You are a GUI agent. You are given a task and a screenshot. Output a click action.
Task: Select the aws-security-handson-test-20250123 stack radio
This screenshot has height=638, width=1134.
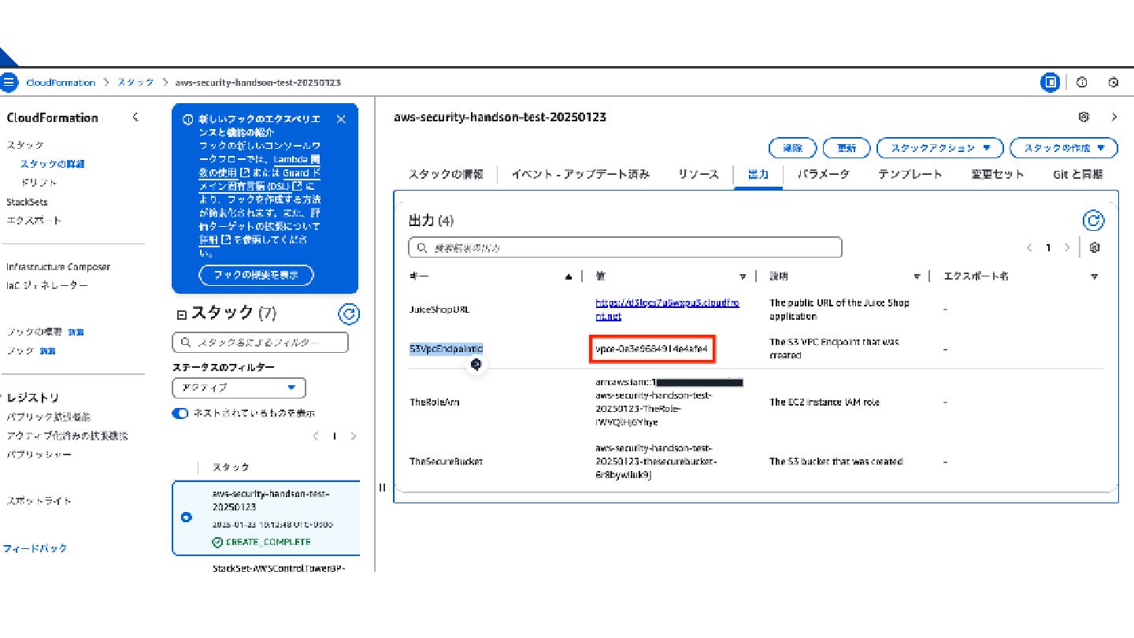pyautogui.click(x=186, y=517)
